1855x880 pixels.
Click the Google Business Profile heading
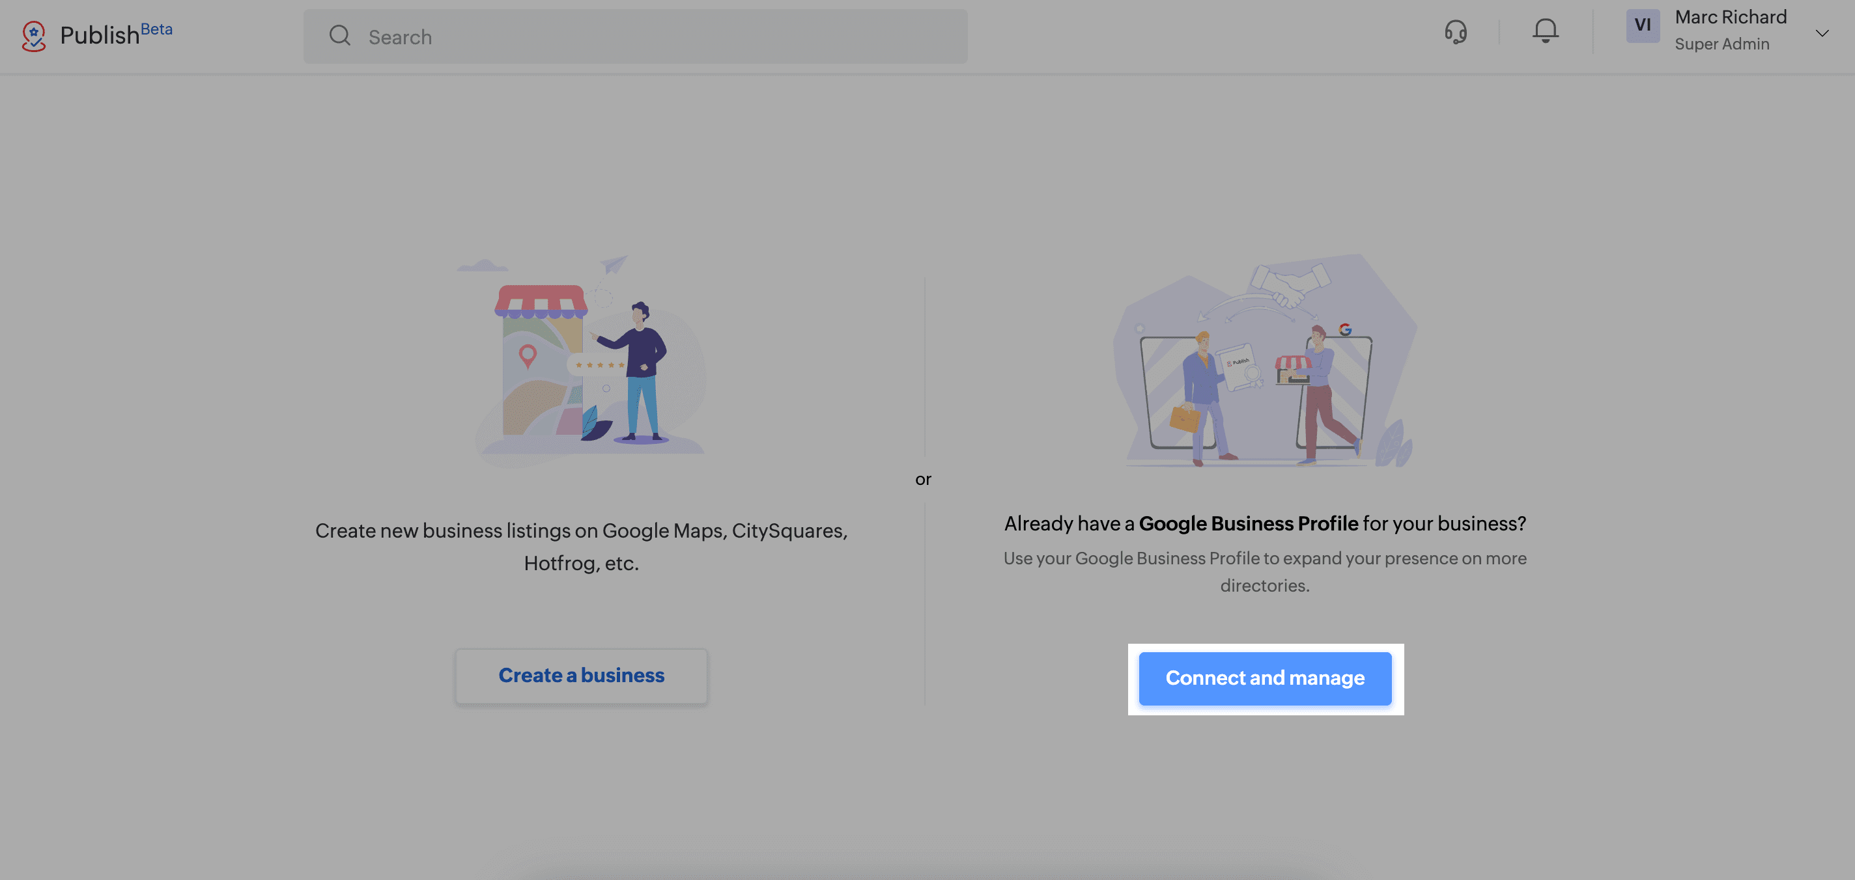click(1266, 524)
